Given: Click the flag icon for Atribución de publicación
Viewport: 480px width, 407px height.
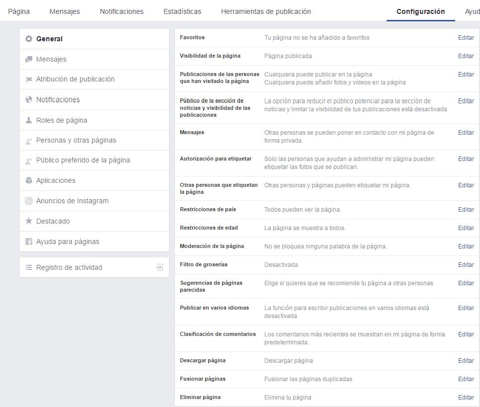Looking at the screenshot, I should pyautogui.click(x=29, y=80).
